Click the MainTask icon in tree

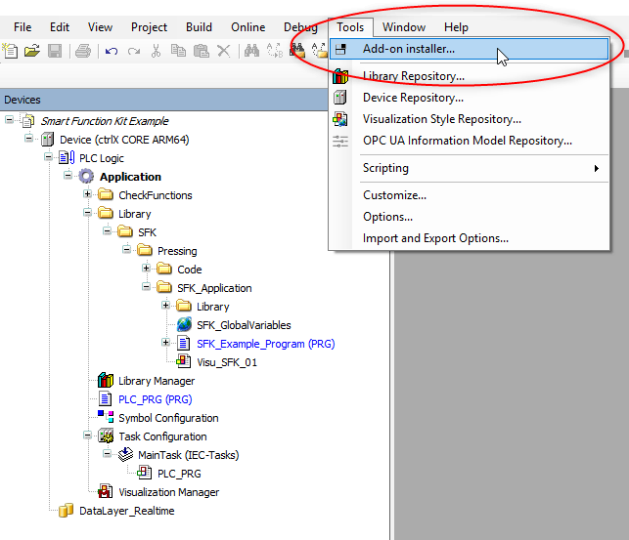[125, 454]
